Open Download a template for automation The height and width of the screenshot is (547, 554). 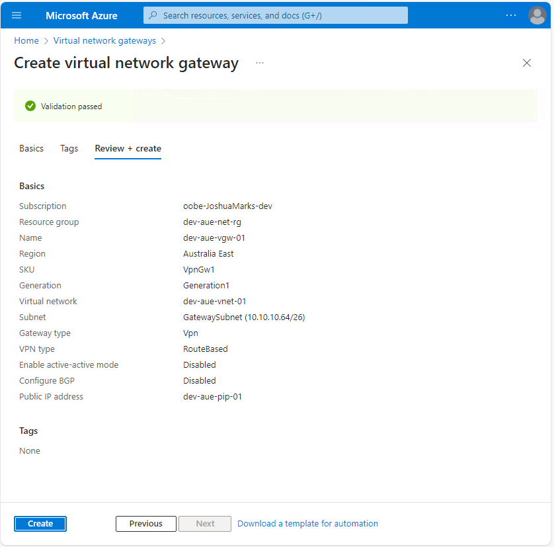[x=307, y=523]
